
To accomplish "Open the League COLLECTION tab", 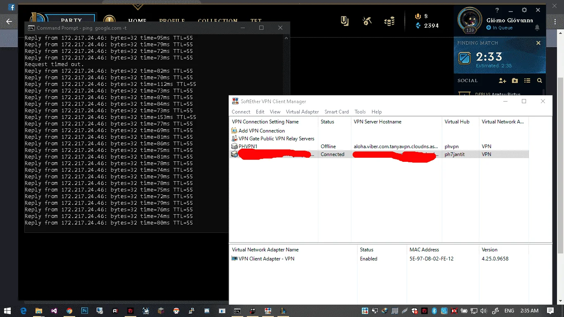I will (x=218, y=21).
